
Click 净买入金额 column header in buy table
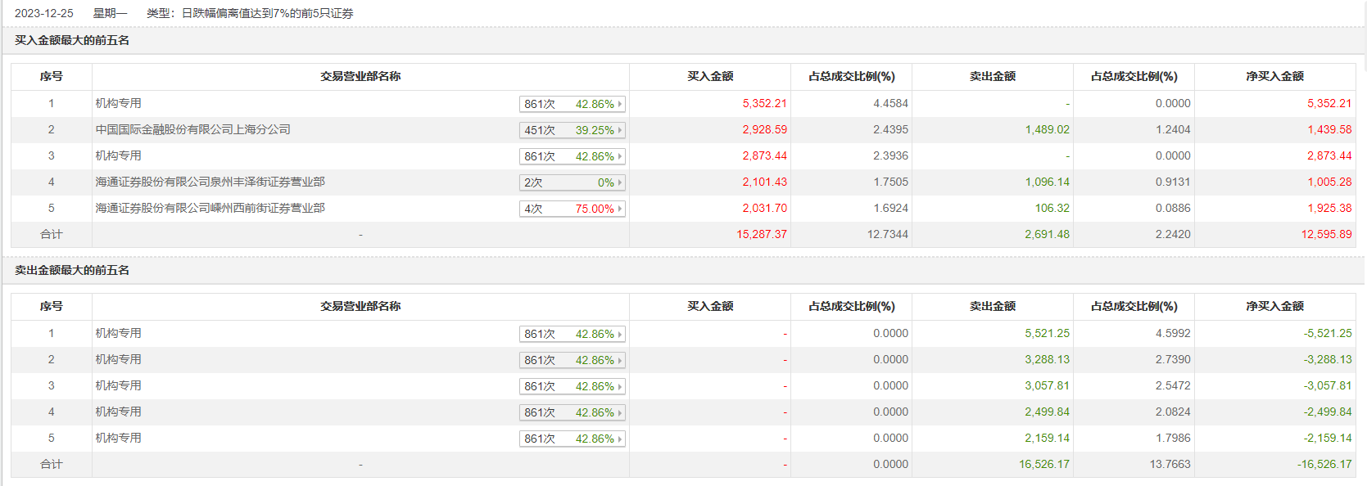(x=1274, y=76)
